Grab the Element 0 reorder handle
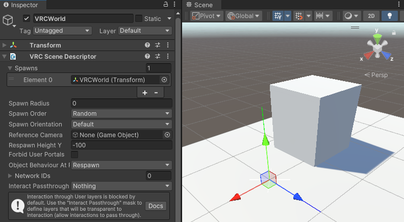 11,80
